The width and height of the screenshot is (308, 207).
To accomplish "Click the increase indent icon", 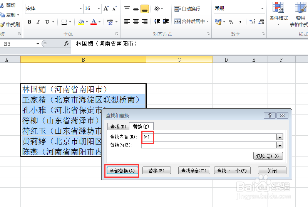I will coord(166,21).
